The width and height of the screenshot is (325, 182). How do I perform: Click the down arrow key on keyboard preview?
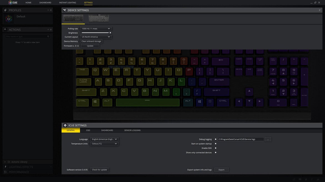[249, 102]
